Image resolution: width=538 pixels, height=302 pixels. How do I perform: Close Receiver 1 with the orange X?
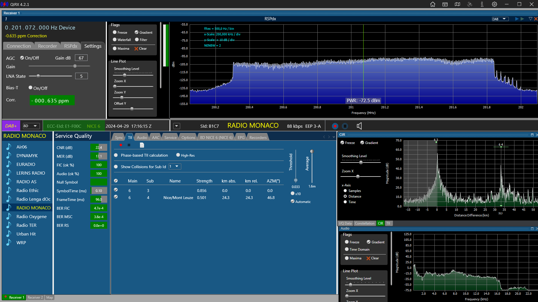click(x=536, y=19)
